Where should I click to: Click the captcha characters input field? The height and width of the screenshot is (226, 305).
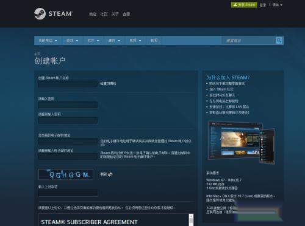click(x=68, y=193)
